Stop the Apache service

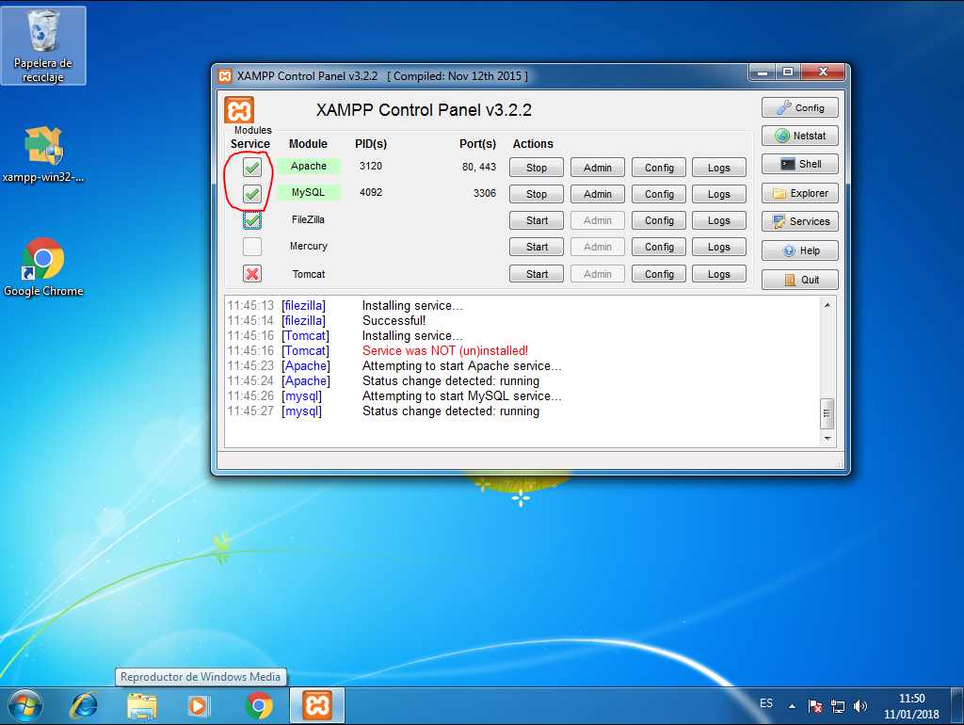click(536, 167)
